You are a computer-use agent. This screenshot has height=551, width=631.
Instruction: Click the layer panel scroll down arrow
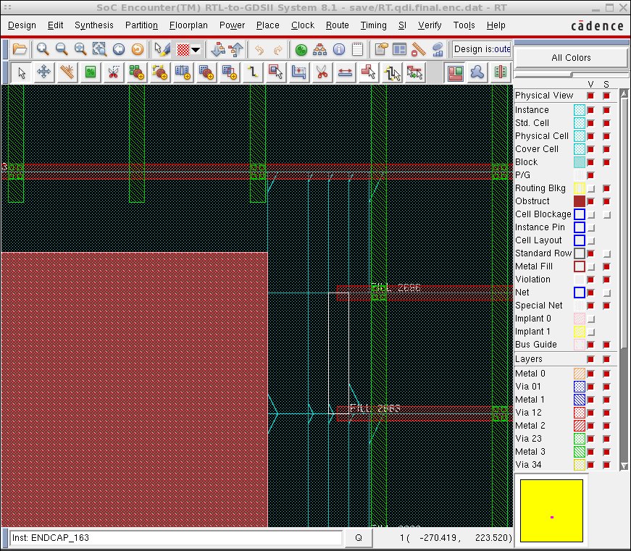[624, 466]
